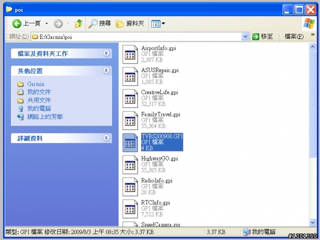Click the 我的文件 documents icon

pyautogui.click(x=20, y=92)
